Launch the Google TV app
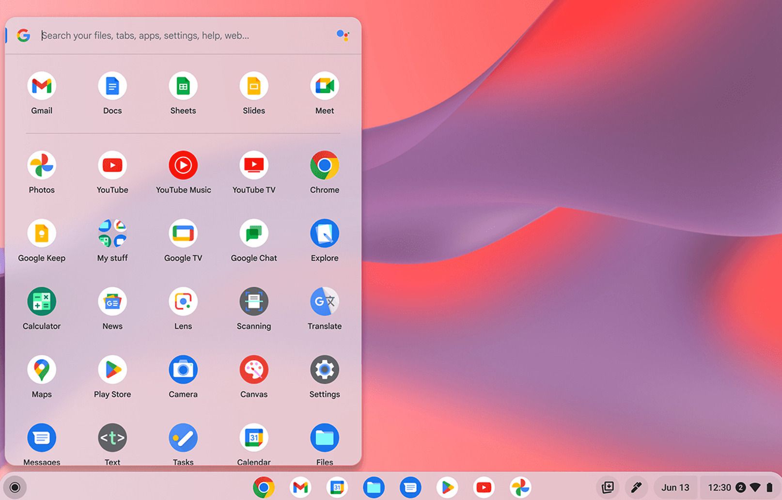The width and height of the screenshot is (782, 500). click(183, 234)
